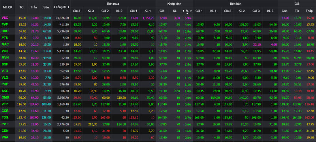
Task: Click PHP high price 39.70
Action: click(285, 84)
